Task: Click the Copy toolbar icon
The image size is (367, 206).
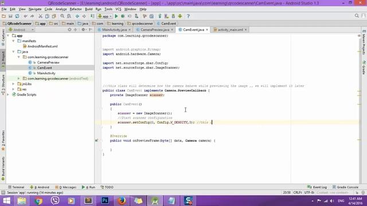Action: coord(47,16)
